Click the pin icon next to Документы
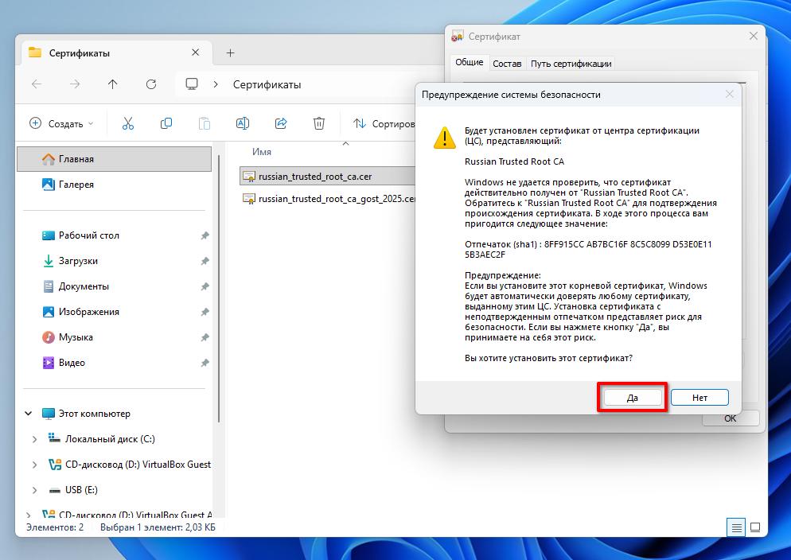791x560 pixels. click(x=205, y=286)
